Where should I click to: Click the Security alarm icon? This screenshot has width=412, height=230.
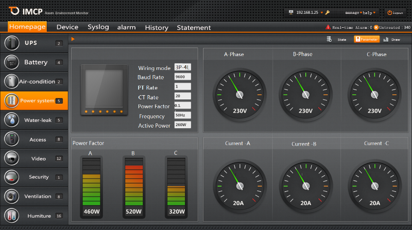click(11, 177)
